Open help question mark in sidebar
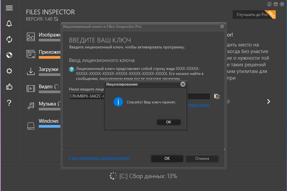The height and width of the screenshot is (191, 287). click(x=9, y=103)
